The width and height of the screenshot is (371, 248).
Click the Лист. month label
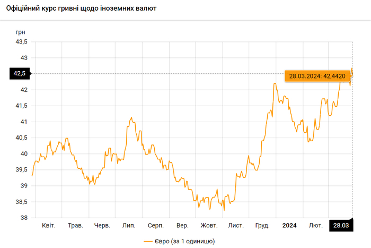[236, 225]
